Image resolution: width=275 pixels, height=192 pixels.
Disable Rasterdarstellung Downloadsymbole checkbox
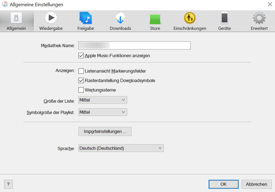pyautogui.click(x=81, y=80)
